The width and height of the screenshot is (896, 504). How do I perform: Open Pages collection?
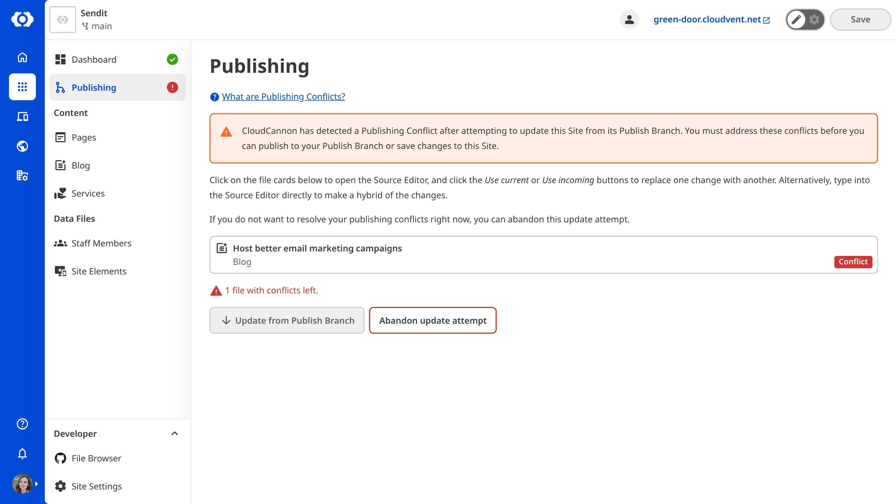(x=118, y=137)
